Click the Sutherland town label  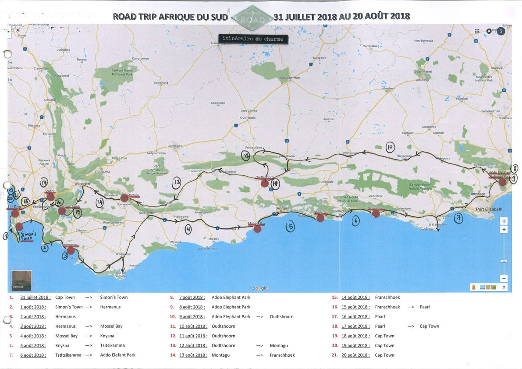(161, 82)
